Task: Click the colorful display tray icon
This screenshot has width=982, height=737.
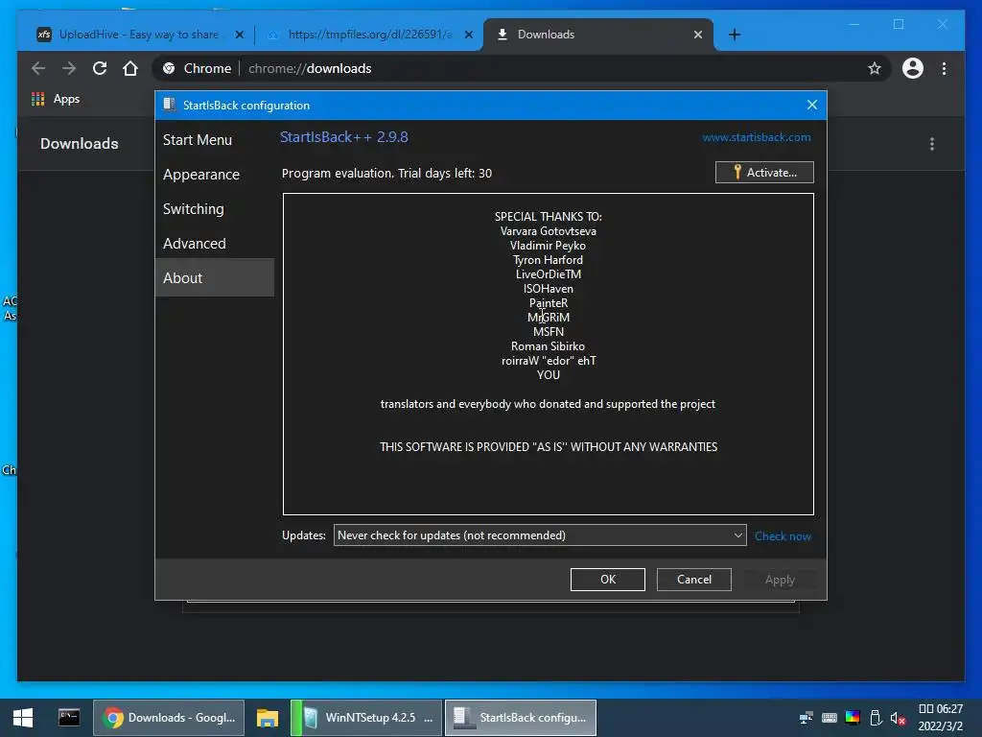Action: 853,718
